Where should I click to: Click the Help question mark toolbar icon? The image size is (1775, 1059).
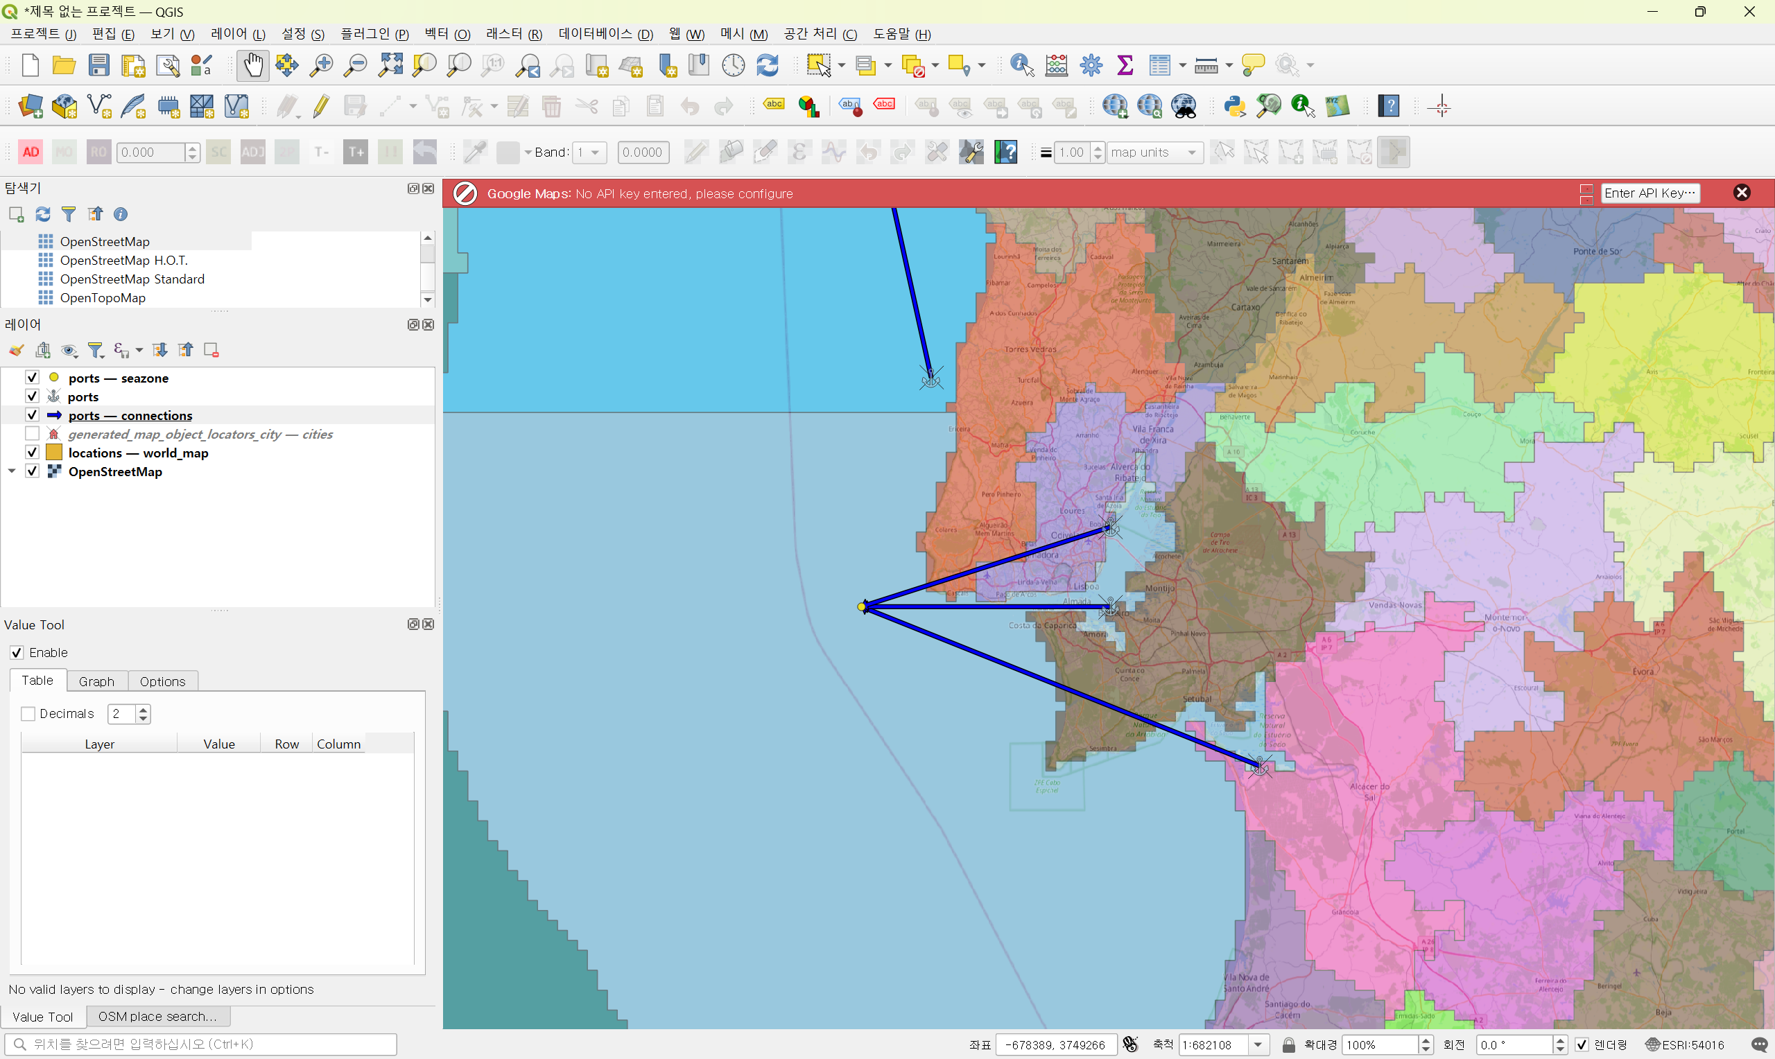1388,106
